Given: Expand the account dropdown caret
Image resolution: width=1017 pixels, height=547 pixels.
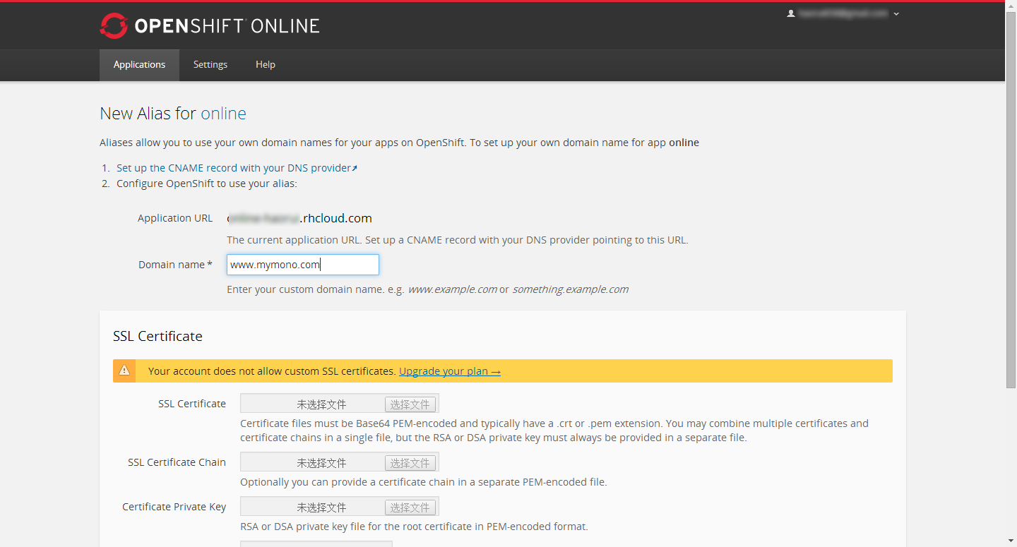Looking at the screenshot, I should tap(896, 14).
